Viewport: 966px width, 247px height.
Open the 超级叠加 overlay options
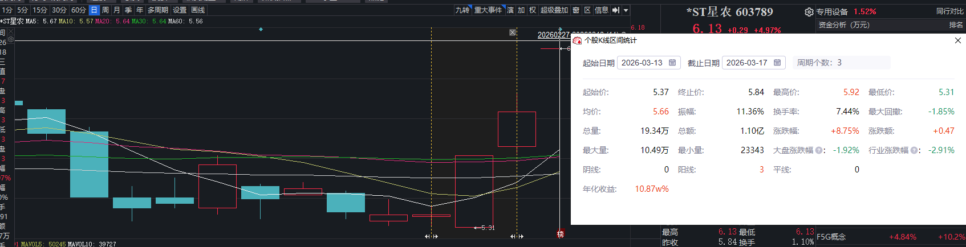tap(554, 10)
